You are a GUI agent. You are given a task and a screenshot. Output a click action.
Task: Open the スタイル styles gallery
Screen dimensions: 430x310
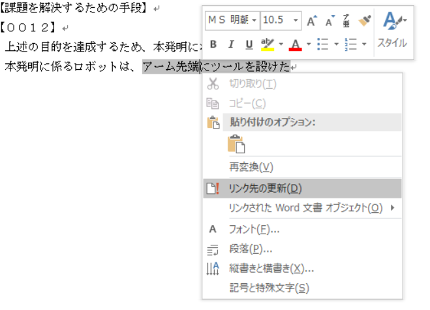(x=392, y=29)
